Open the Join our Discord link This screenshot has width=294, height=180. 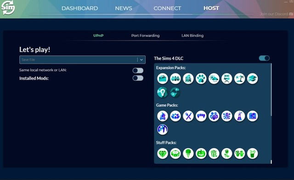point(277,14)
